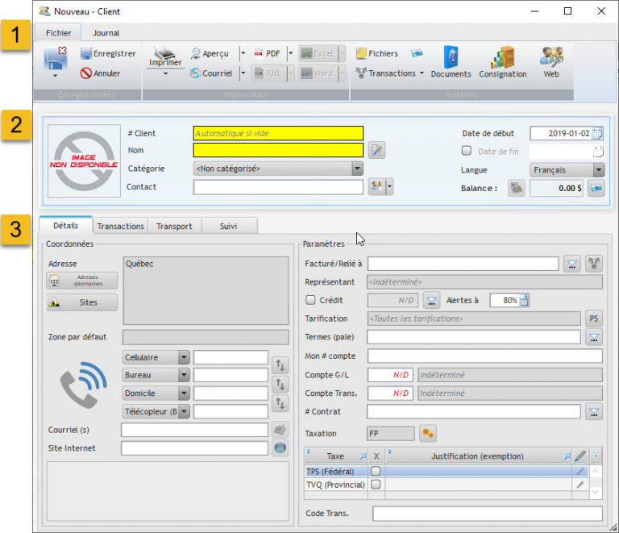The width and height of the screenshot is (619, 533).
Task: Click the filter icon for Termes (paie)
Action: [x=594, y=337]
